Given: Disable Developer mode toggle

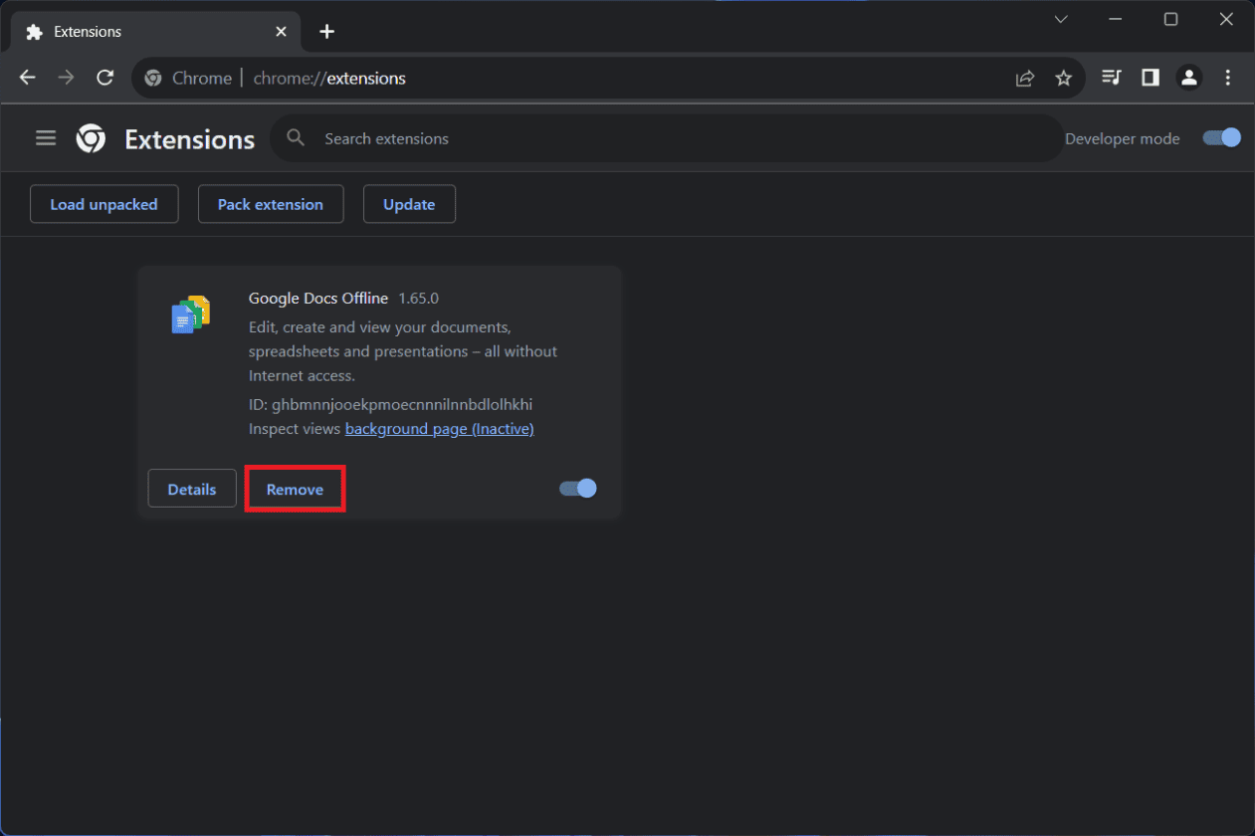Looking at the screenshot, I should [1221, 138].
